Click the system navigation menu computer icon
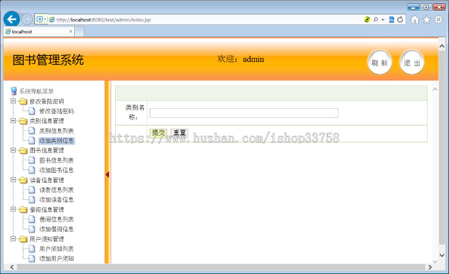This screenshot has height=274, width=449. pyautogui.click(x=13, y=91)
